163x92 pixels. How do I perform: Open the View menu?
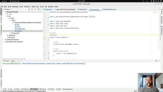[x=10, y=7]
